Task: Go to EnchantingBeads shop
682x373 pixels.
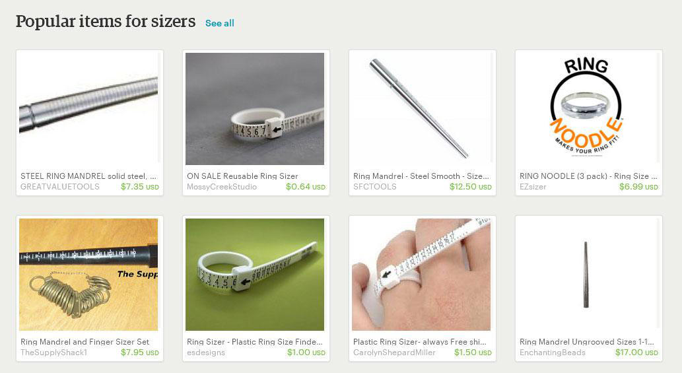Action: pyautogui.click(x=553, y=353)
